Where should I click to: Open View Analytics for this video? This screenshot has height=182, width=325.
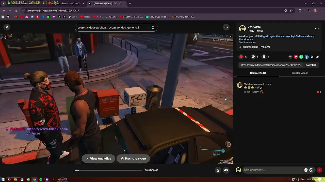98,158
